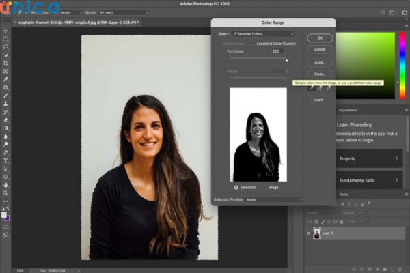The height and width of the screenshot is (273, 410).
Task: Select the Pen tool
Action: [5, 153]
